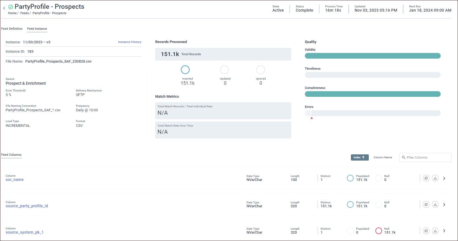Viewport: 458px width, 241px height.
Task: Go to Feeds in the breadcrumb
Action: [24, 13]
